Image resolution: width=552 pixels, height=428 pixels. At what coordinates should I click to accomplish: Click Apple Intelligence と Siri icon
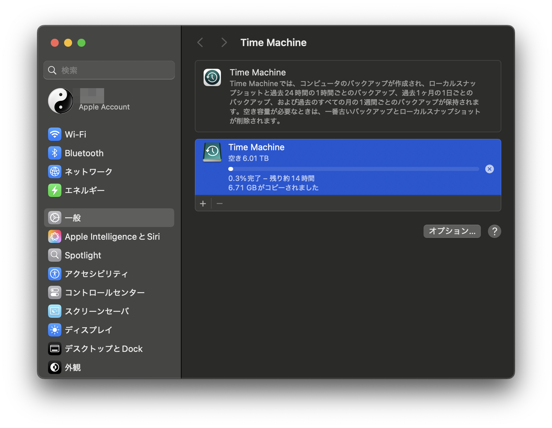(55, 237)
